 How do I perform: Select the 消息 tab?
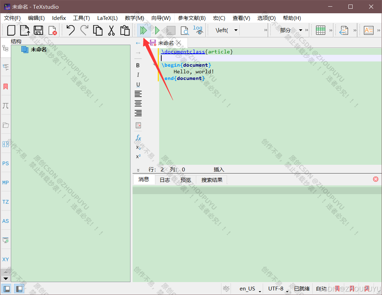coord(144,179)
